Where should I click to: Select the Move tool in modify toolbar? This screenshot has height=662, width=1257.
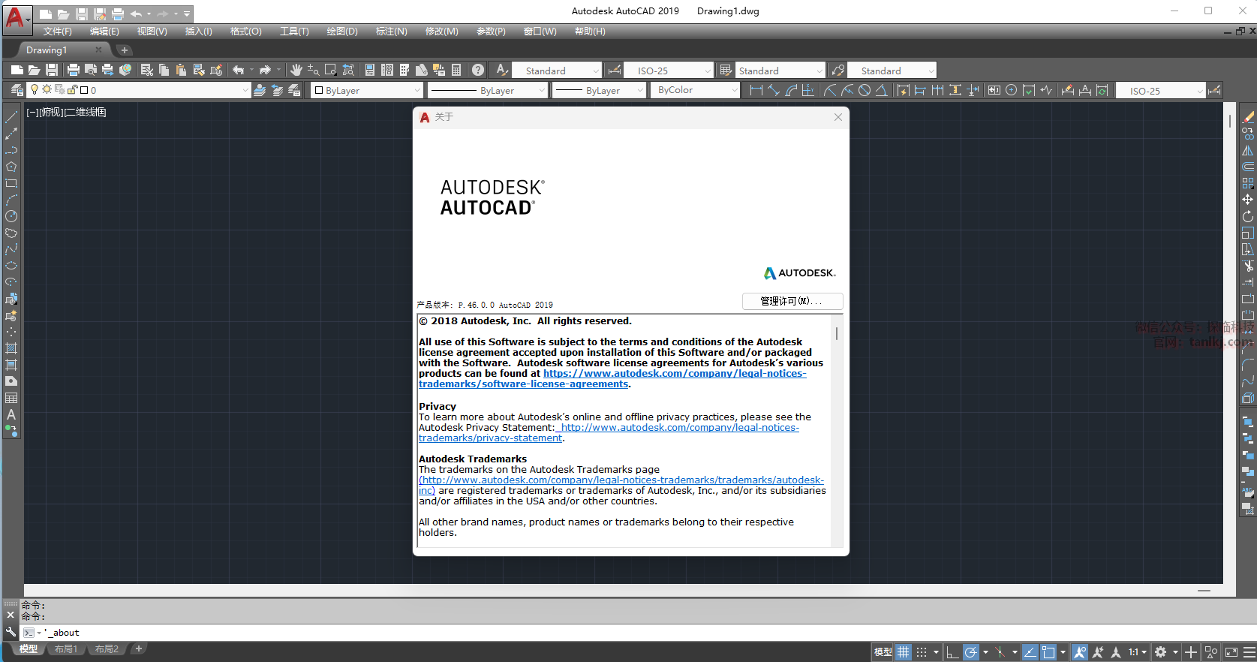click(x=1247, y=200)
